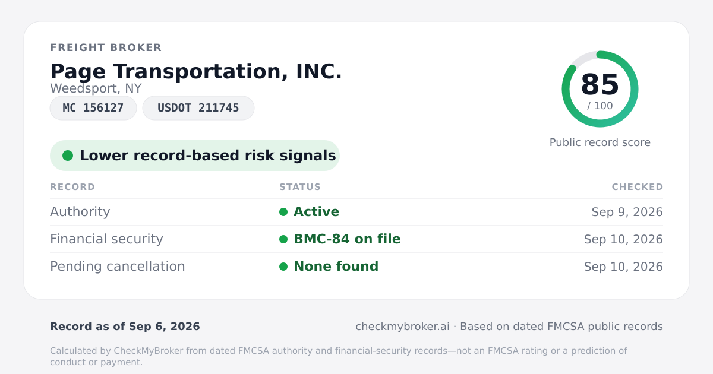
Task: Select the USDOT 211745 badge
Action: coord(198,108)
